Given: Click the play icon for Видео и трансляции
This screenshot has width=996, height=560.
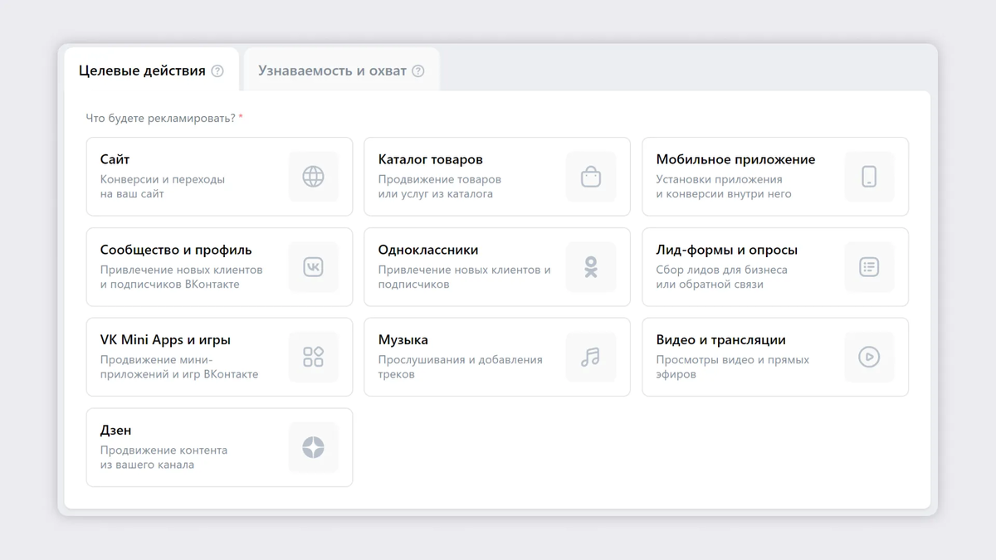Looking at the screenshot, I should tap(869, 357).
